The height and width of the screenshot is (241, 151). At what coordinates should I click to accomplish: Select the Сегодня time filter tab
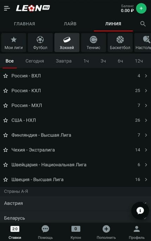click(x=34, y=61)
